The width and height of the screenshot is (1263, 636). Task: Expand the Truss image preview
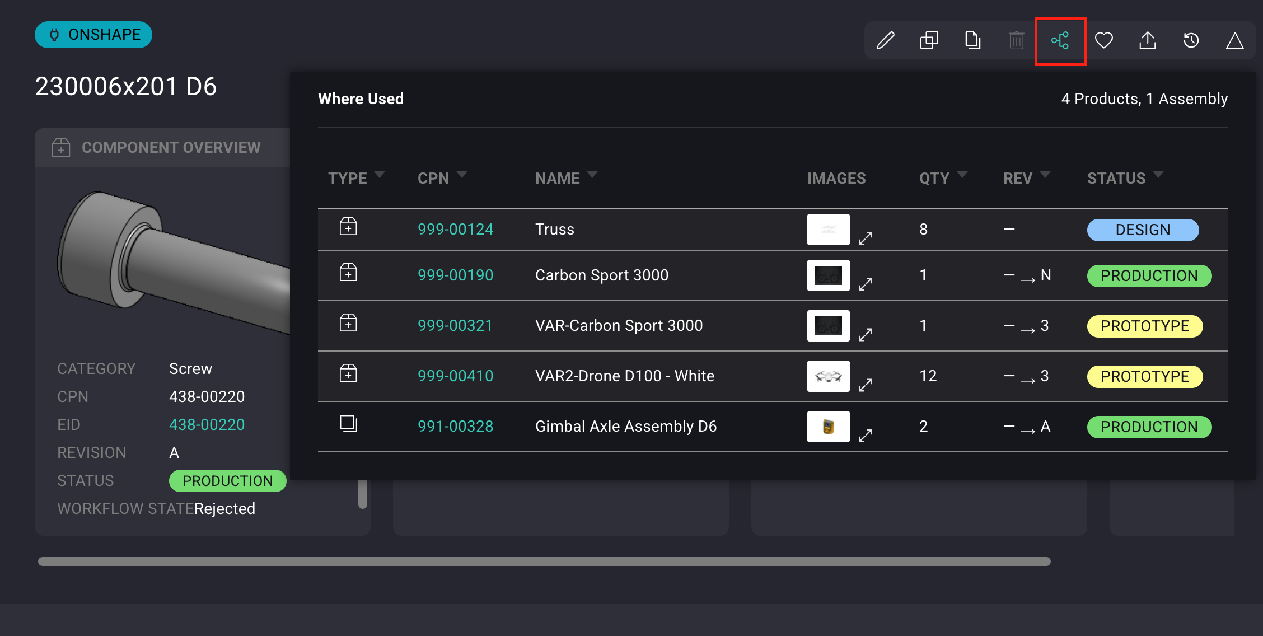click(866, 238)
